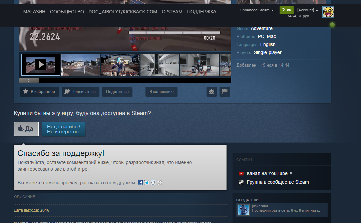Click wallet balance 3454,31 руб.
This screenshot has height=223, width=361.
(x=298, y=16)
